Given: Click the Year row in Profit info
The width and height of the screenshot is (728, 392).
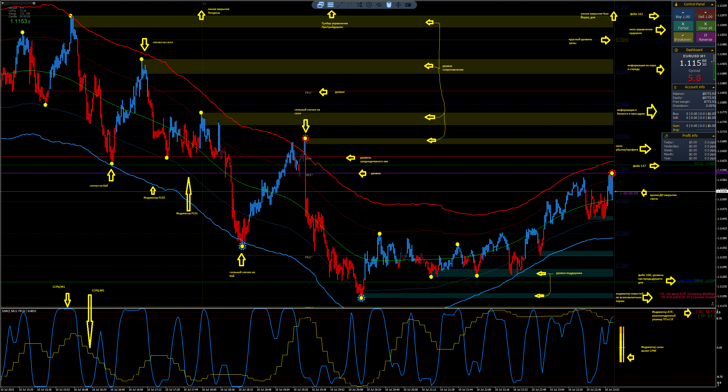Looking at the screenshot, I should pos(689,158).
